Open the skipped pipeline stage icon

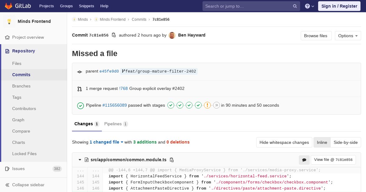(x=217, y=105)
